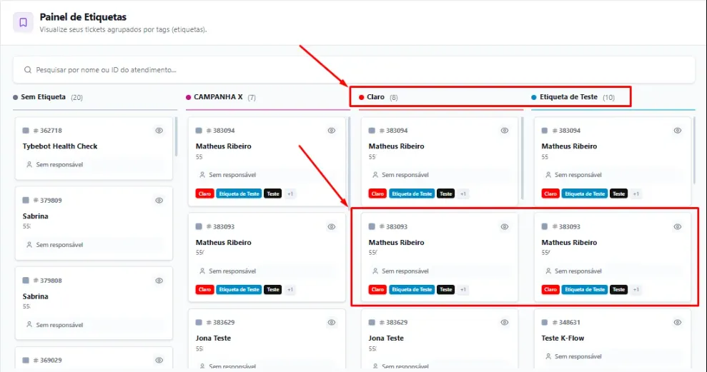The width and height of the screenshot is (707, 372).
Task: Click channel icon next to #369029
Action: click(26, 361)
